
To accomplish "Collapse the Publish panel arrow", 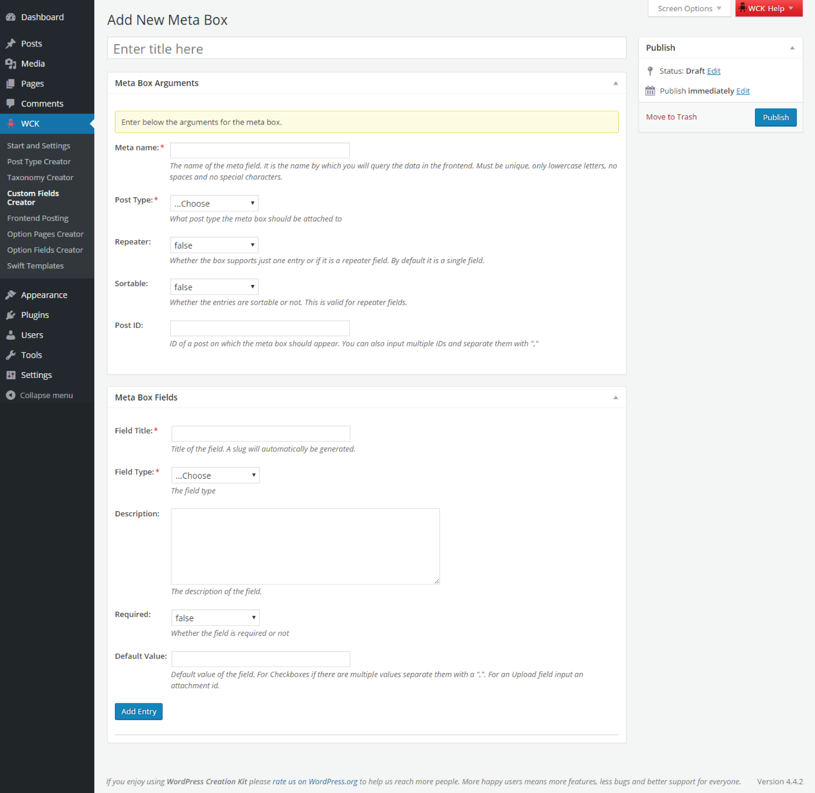I will [792, 48].
